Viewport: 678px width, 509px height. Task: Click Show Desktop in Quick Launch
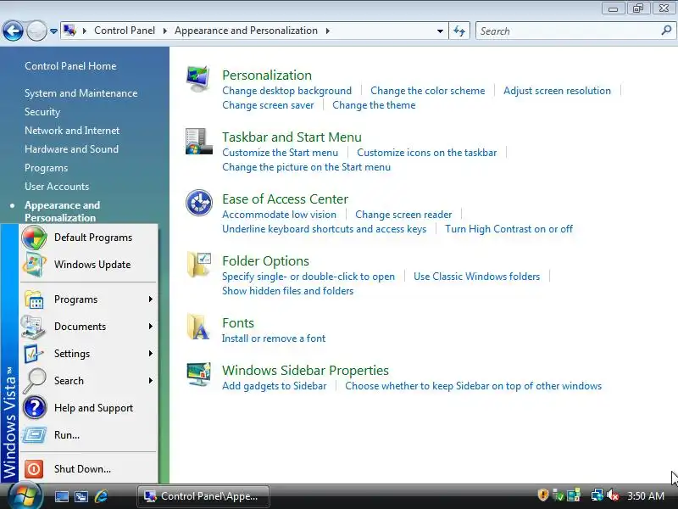61,496
